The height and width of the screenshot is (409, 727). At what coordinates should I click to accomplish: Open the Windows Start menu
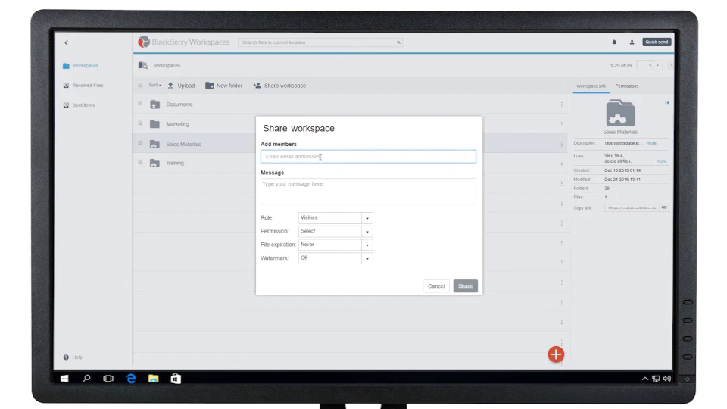point(64,379)
